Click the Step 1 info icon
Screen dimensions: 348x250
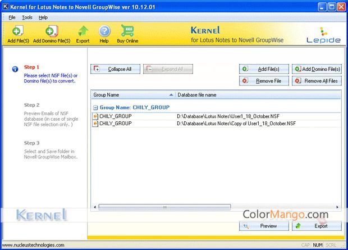pos(15,70)
